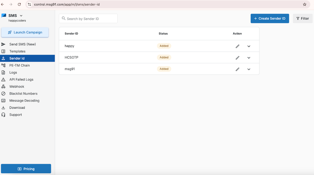
Task: Open Logs in the sidebar
Action: coord(28,72)
